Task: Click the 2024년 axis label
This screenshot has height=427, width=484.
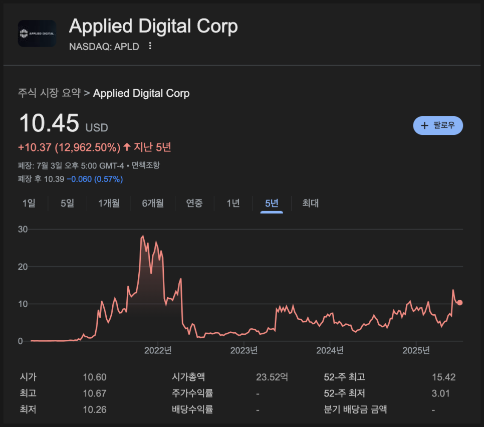Action: [x=330, y=350]
